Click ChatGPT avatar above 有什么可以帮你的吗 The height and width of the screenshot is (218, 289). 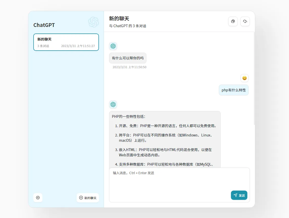(x=113, y=46)
